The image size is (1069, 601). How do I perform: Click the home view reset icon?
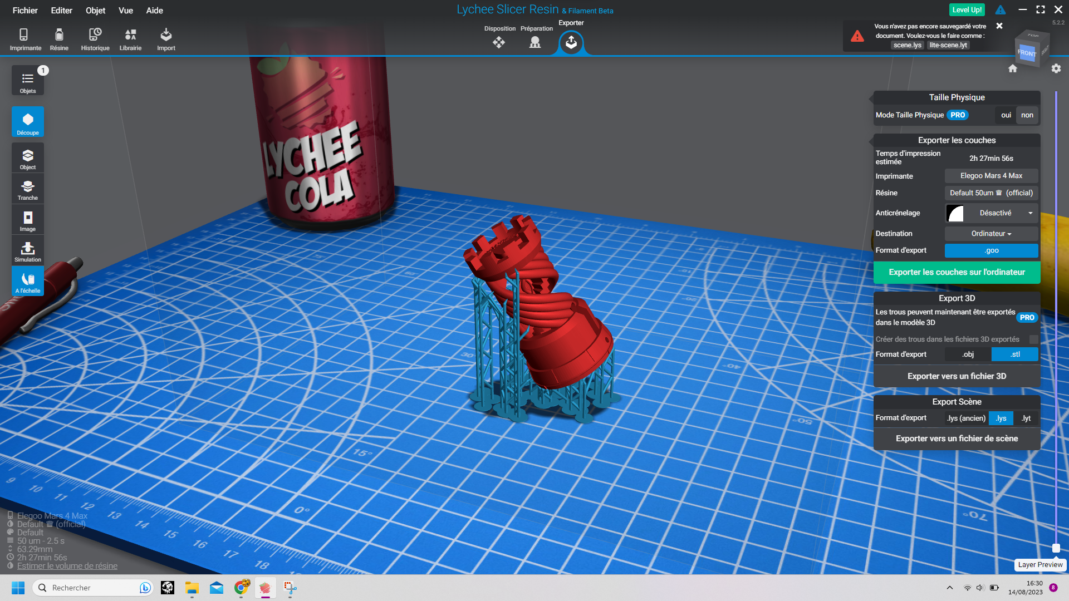coord(1013,68)
